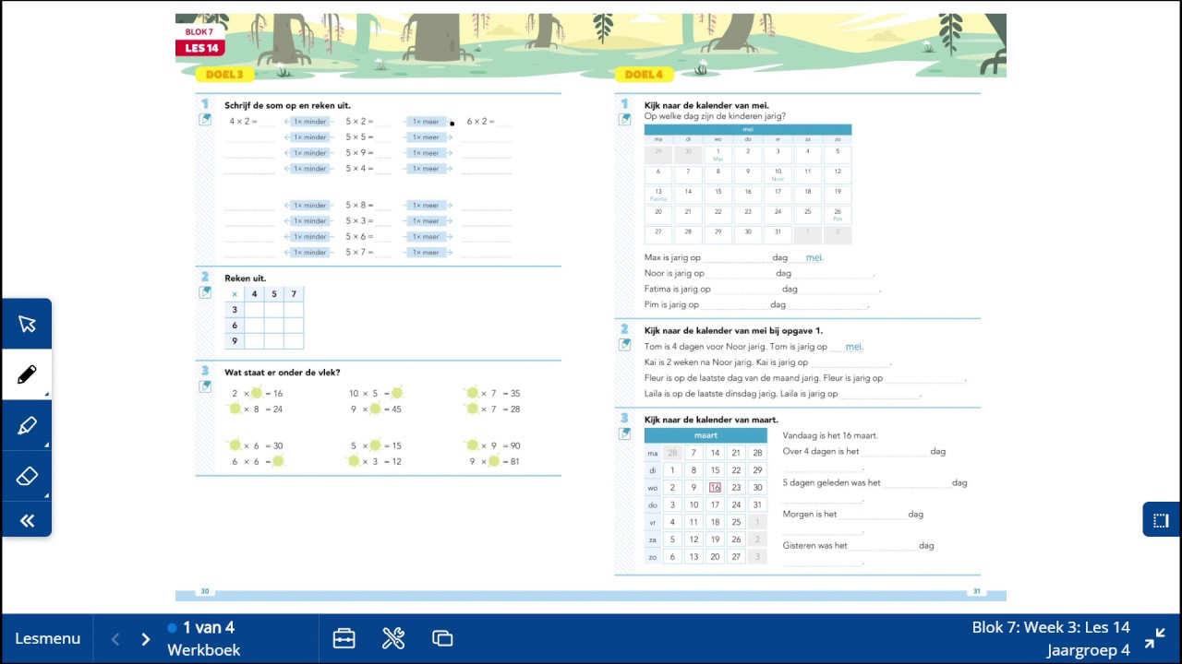The image size is (1182, 664).
Task: Go to the next page arrow
Action: tap(145, 639)
